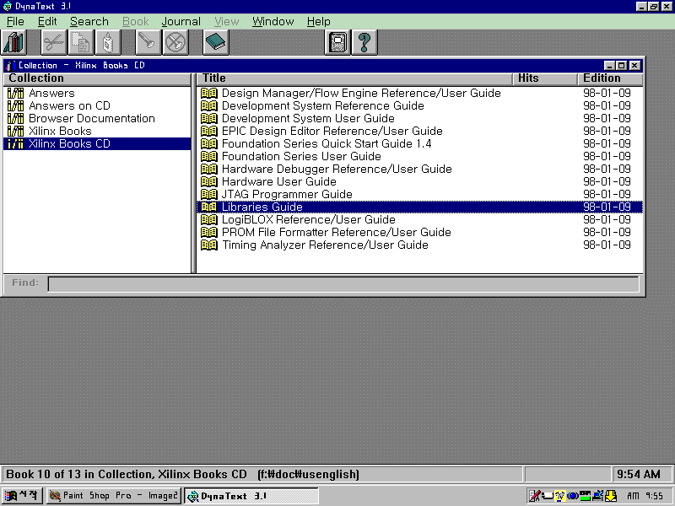Click the 9:54 AM status bar time
675x506 pixels.
639,474
